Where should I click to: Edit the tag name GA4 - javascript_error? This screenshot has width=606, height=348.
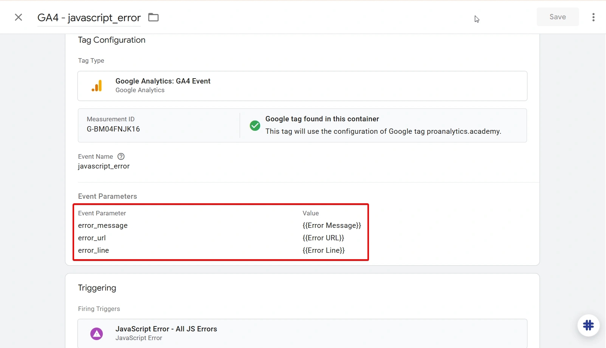point(89,18)
